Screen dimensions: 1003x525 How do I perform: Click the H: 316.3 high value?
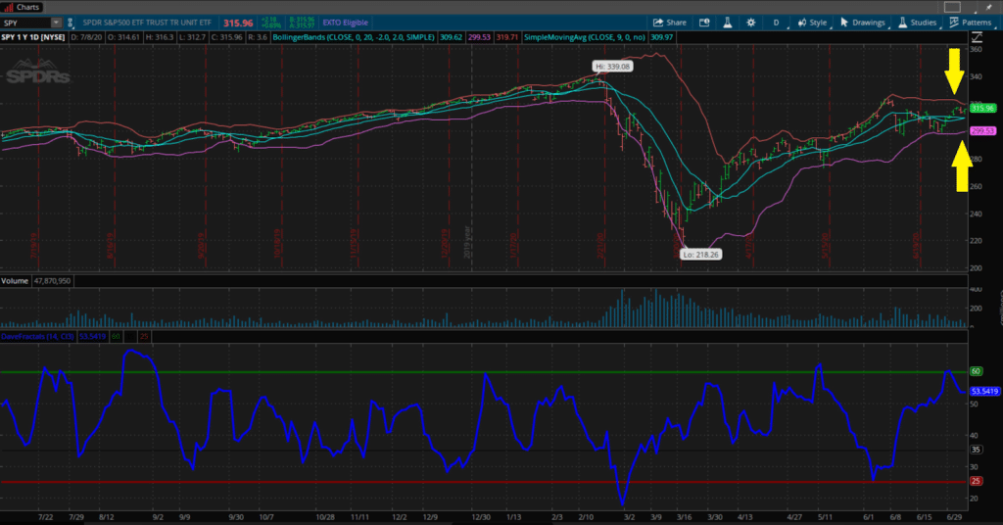click(x=160, y=37)
